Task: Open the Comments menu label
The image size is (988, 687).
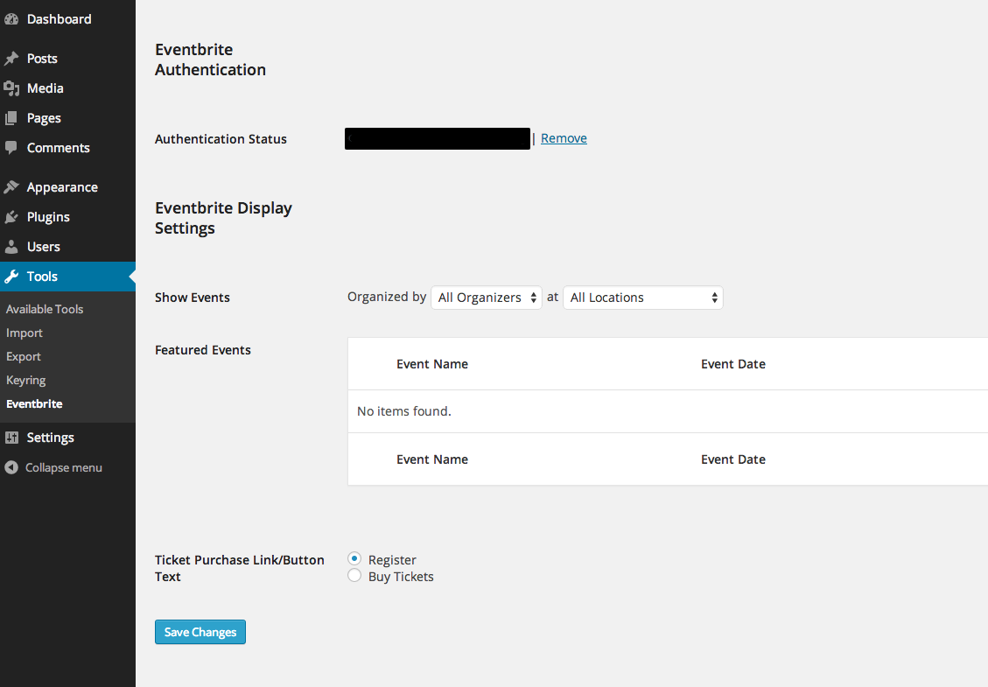Action: tap(59, 148)
